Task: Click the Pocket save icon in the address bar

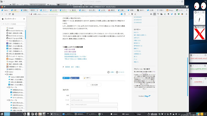Action: [x=132, y=14]
